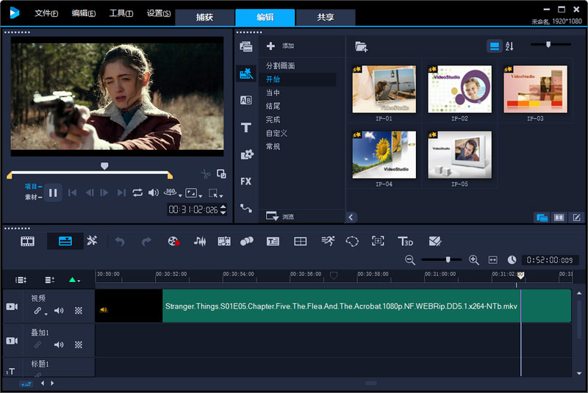Select the Transition (AB) library icon
The image size is (588, 393).
click(x=246, y=100)
